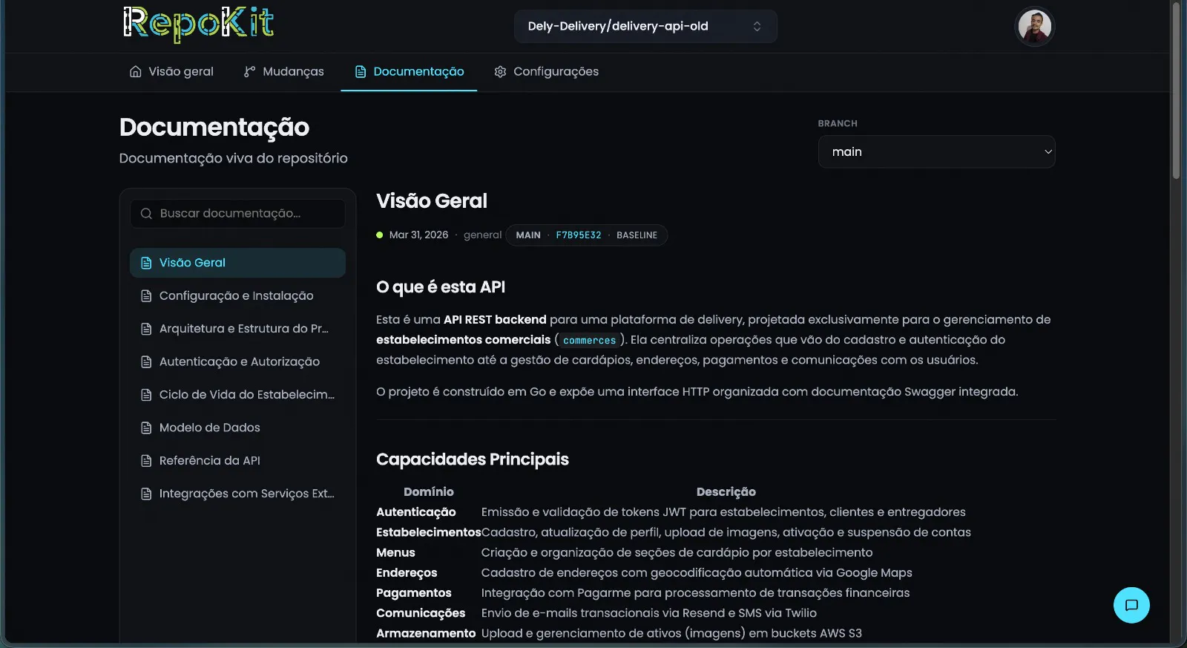This screenshot has width=1187, height=648.
Task: Click the Capacidades Principais heading
Action: pos(473,459)
